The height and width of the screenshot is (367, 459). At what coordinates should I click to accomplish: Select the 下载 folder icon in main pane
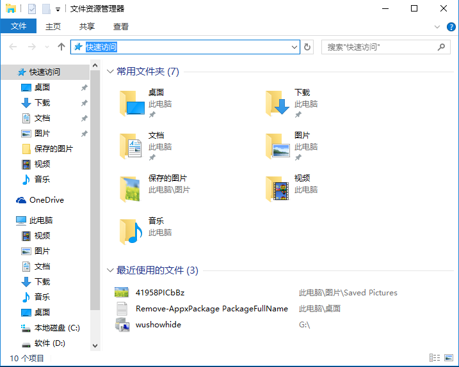pos(278,103)
